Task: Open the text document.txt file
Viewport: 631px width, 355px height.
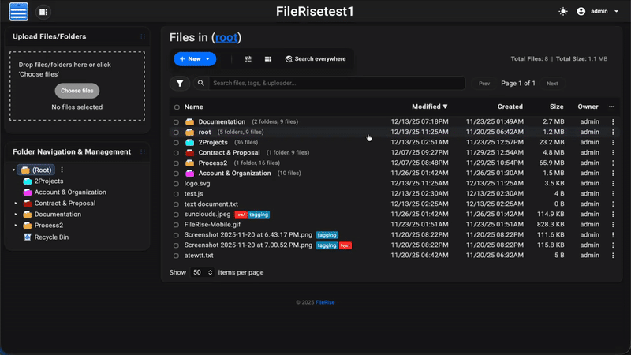Action: pos(211,204)
